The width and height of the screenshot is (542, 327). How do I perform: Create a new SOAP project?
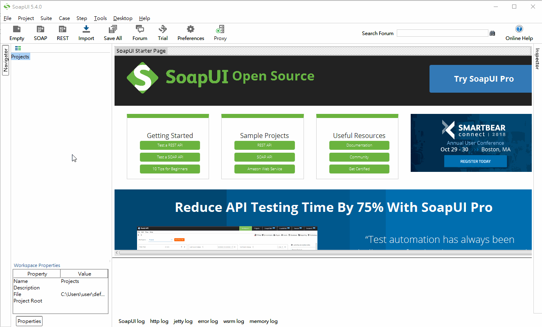(40, 33)
